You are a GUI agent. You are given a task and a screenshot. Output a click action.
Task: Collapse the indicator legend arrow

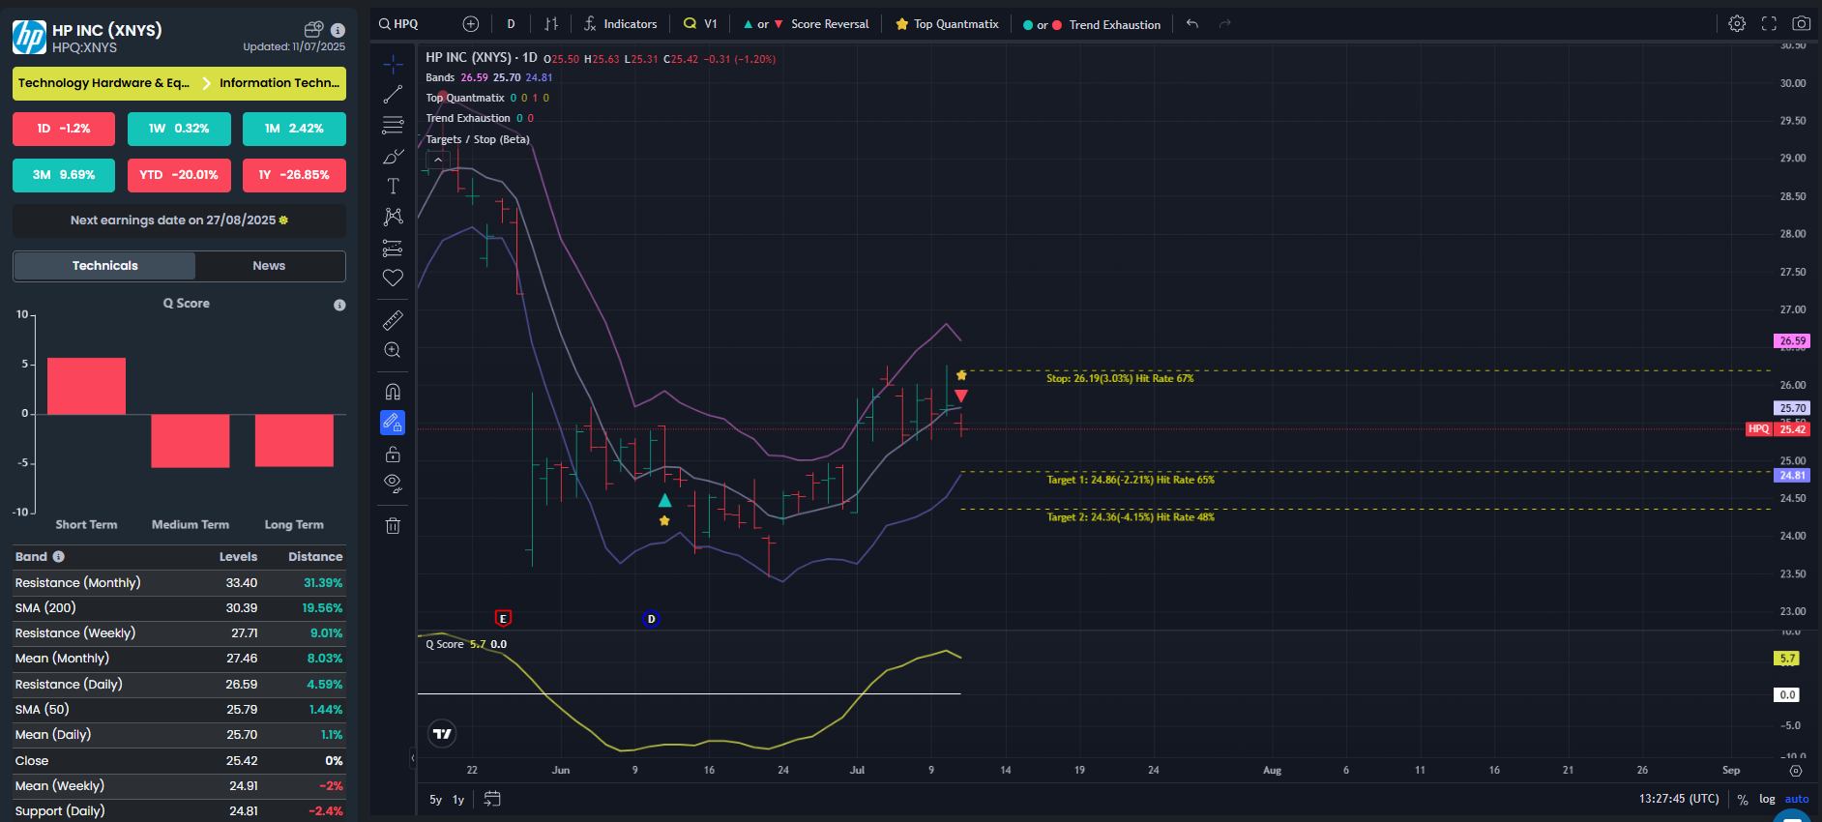[x=438, y=160]
